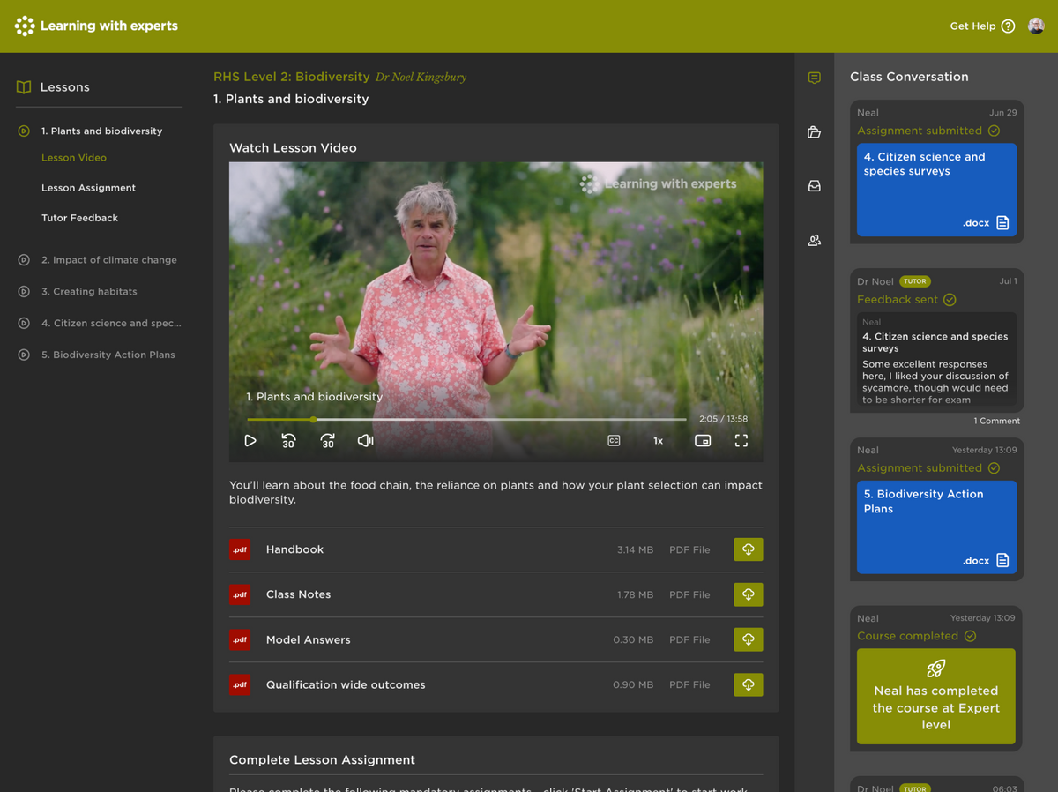Expand lesson 5. Biodiversity Action Plans
This screenshot has height=792, width=1058.
click(108, 355)
